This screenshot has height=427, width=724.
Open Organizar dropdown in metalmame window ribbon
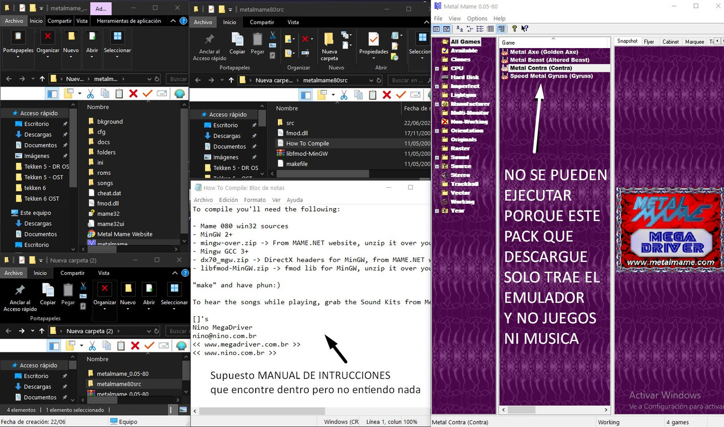pos(48,50)
